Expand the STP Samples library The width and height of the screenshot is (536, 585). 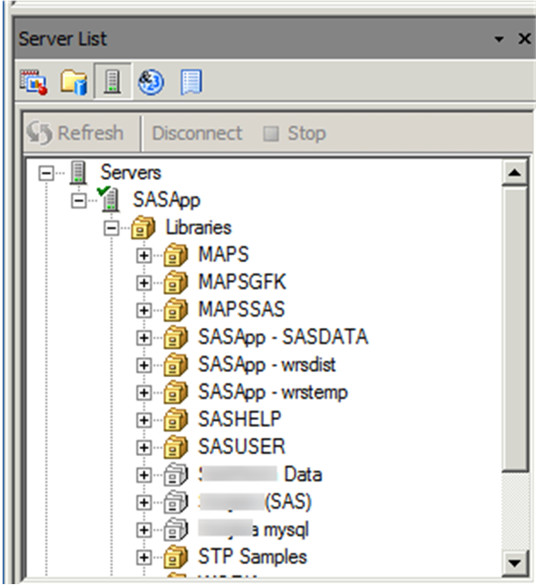pos(144,558)
